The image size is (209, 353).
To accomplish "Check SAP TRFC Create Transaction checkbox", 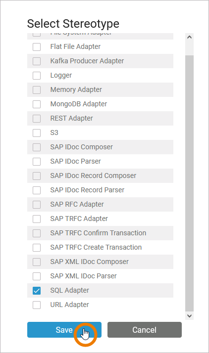I will tap(37, 247).
